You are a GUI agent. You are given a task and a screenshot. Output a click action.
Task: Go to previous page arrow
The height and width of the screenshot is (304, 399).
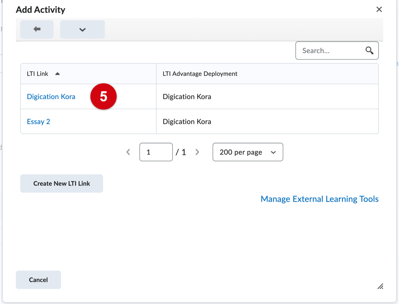(128, 152)
